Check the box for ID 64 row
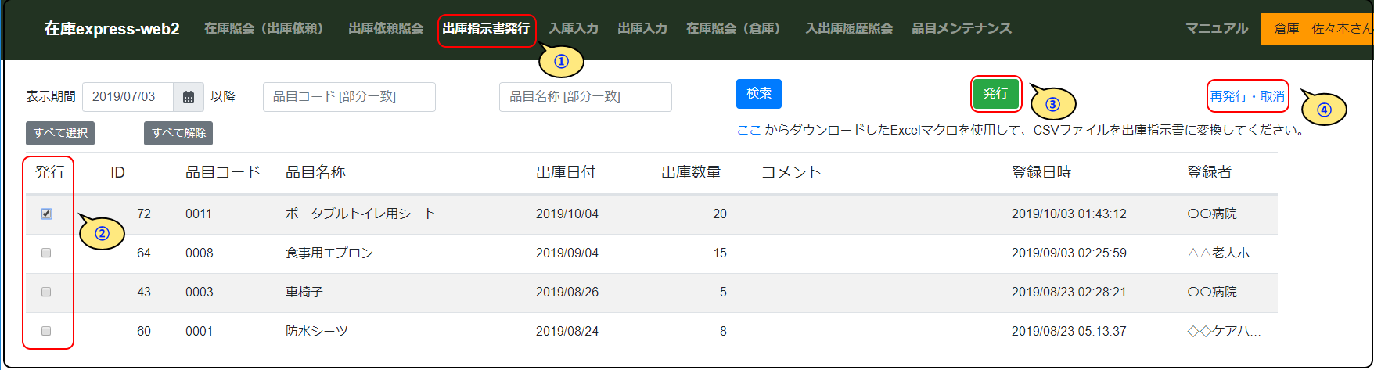This screenshot has height=370, width=1374. pos(46,253)
